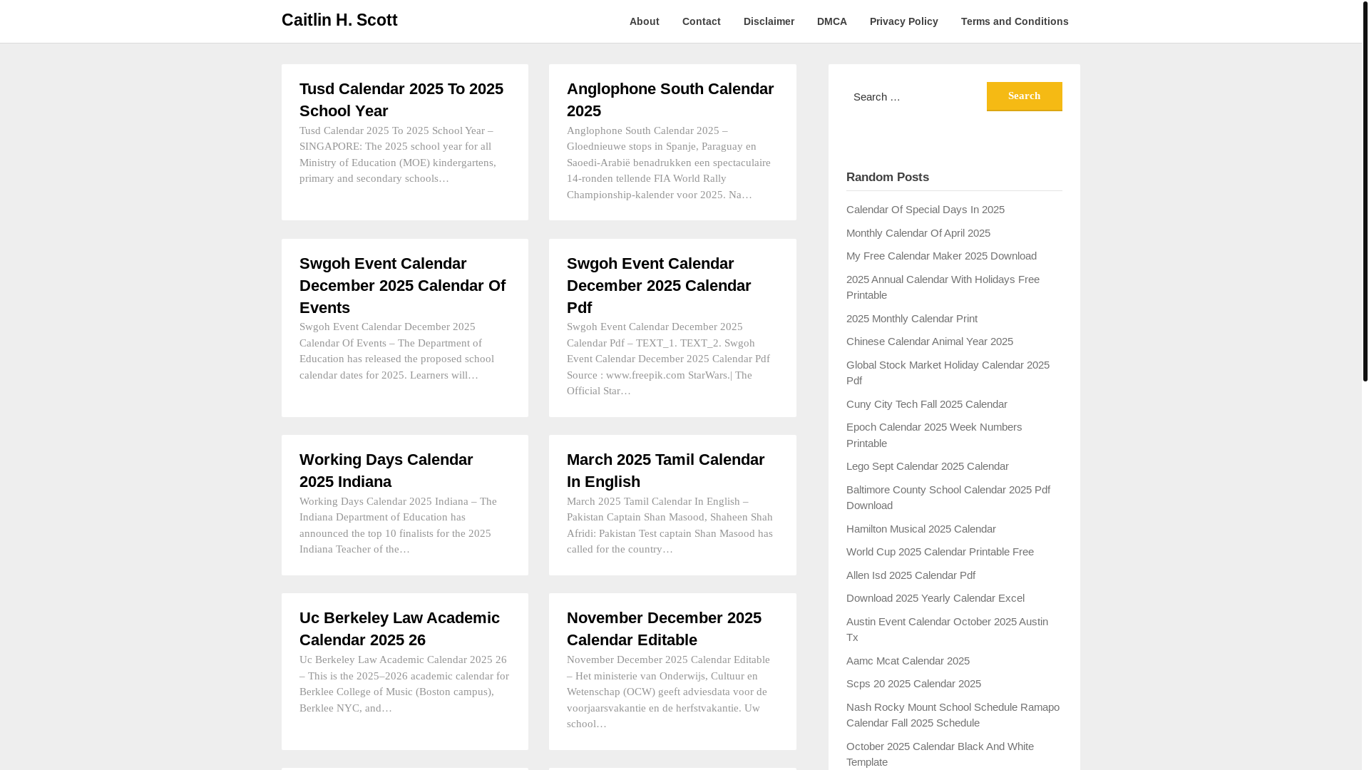Open Swgoh Event Calendar December 2025 Pdf post
Viewport: 1369px width, 770px height.
click(659, 285)
